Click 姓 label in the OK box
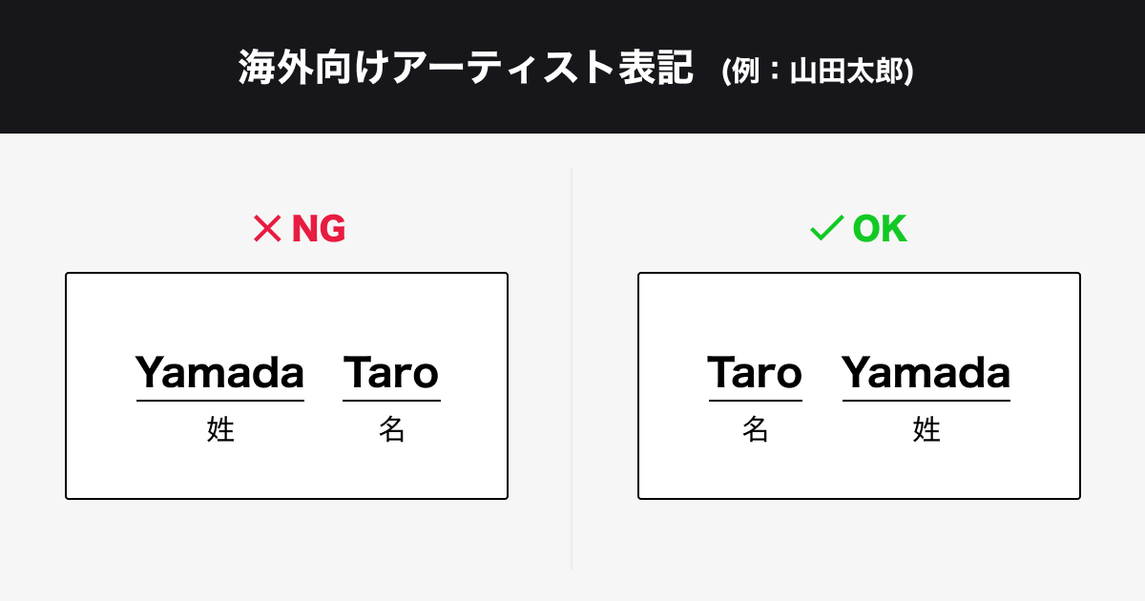The width and height of the screenshot is (1145, 601). click(x=926, y=430)
